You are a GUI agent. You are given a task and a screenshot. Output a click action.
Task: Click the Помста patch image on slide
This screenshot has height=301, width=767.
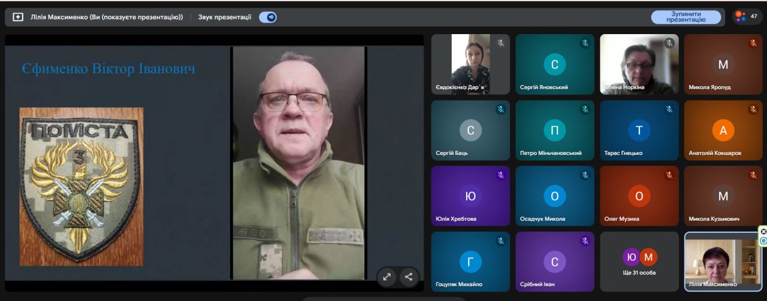click(x=81, y=187)
